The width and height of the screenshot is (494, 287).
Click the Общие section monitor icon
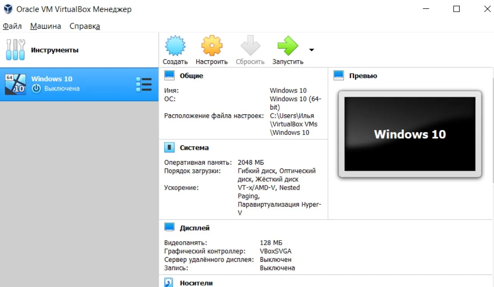click(169, 76)
